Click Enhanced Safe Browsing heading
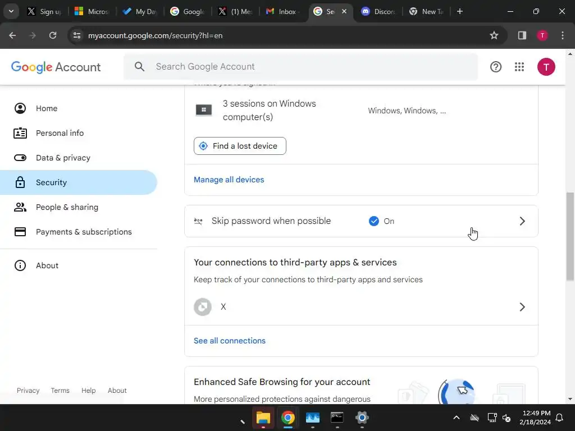The image size is (575, 431). (282, 382)
